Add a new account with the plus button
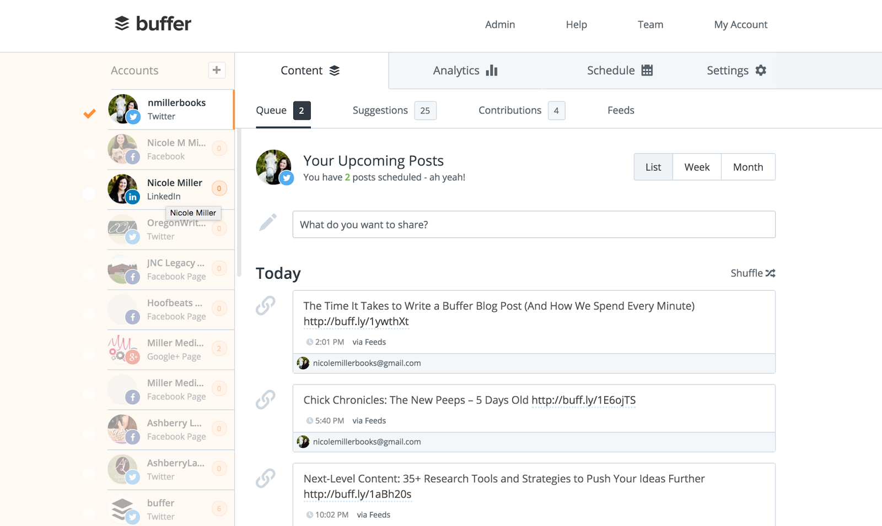This screenshot has width=882, height=526. click(x=217, y=70)
